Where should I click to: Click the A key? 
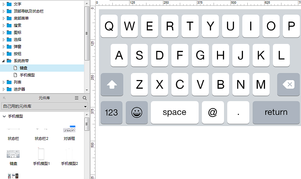point(119,55)
